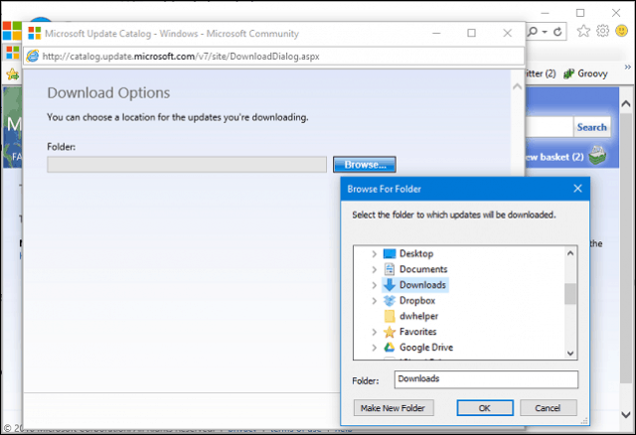The width and height of the screenshot is (636, 435).
Task: Click OK in Browse For Folder
Action: click(485, 408)
